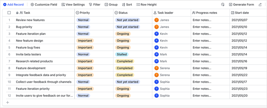Click the lock icon in Task header
The height and width of the screenshot is (108, 267).
tap(17, 13)
